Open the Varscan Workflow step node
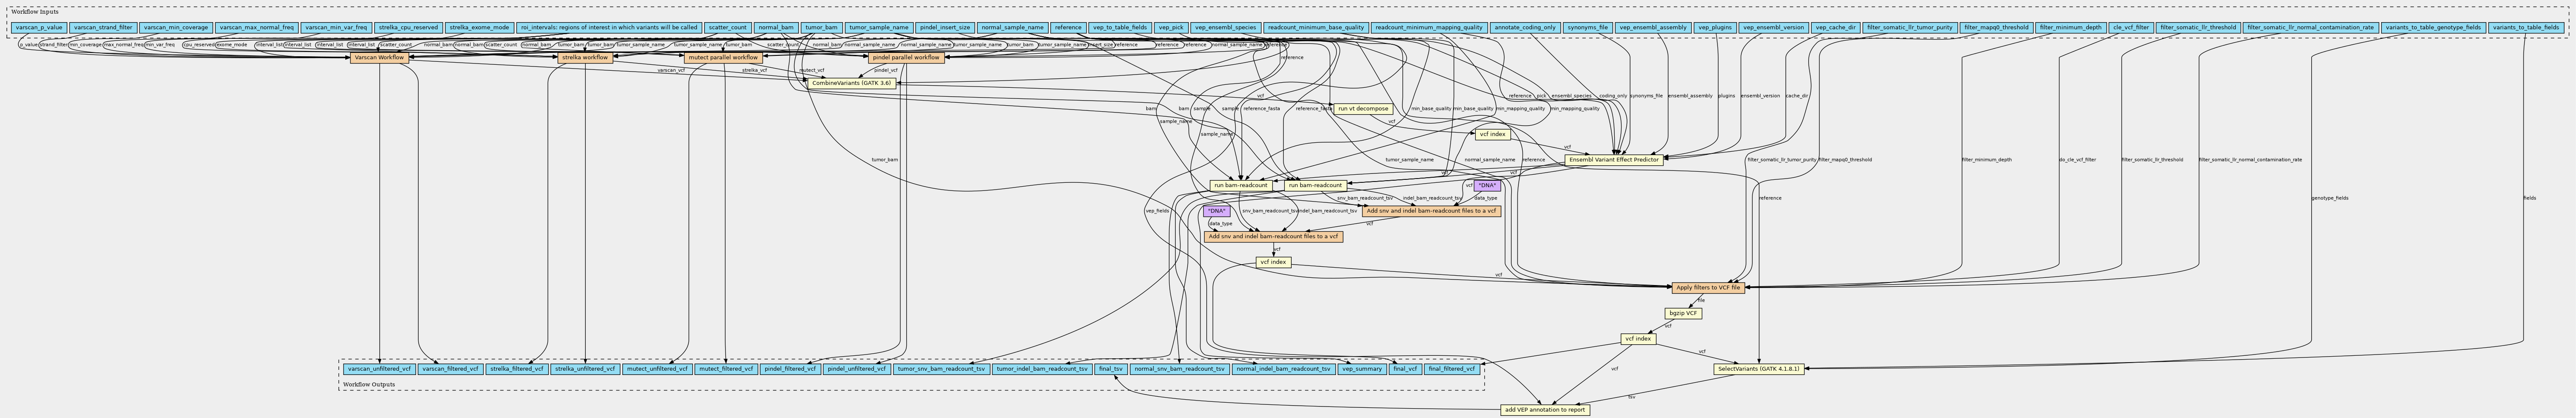This screenshot has width=2576, height=418. tap(379, 58)
